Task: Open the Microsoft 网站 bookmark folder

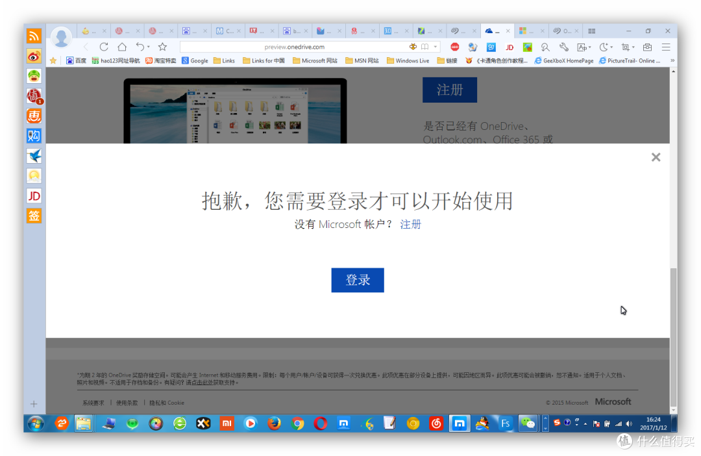Action: (315, 60)
